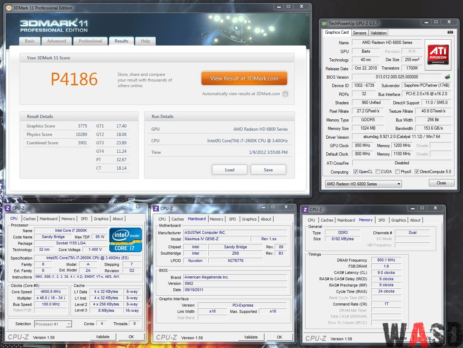The height and width of the screenshot is (348, 463).
Task: Click OK in CPU-Z CPU window
Action: click(x=131, y=337)
